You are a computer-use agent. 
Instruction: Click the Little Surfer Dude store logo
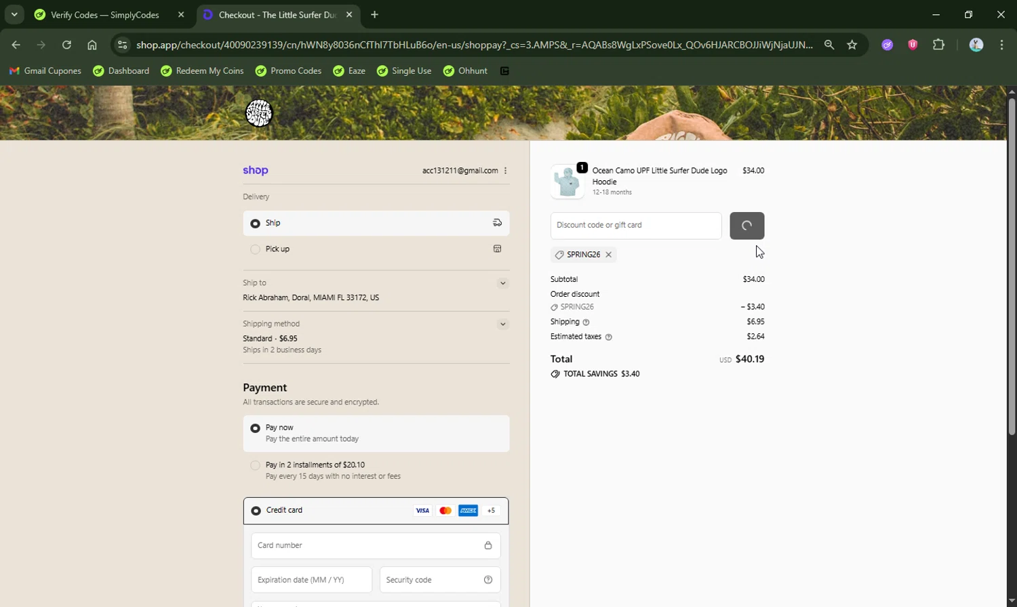258,113
